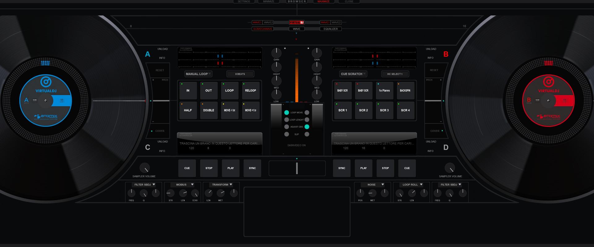Click the right SAMPLER VOLUME knob
The image size is (594, 247).
450,168
